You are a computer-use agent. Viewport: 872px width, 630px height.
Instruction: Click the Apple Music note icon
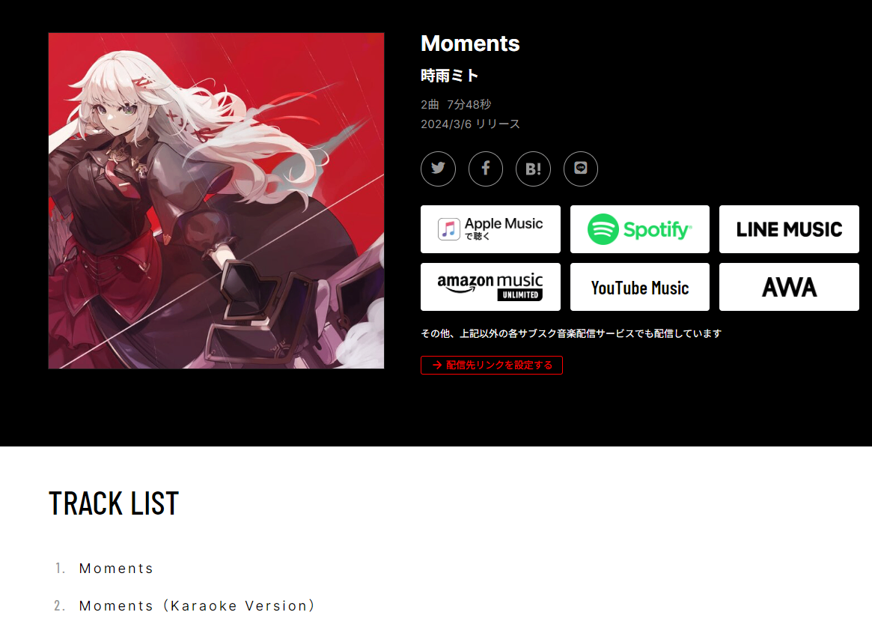click(449, 229)
